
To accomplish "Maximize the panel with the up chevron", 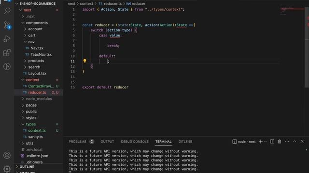I will click(295, 141).
